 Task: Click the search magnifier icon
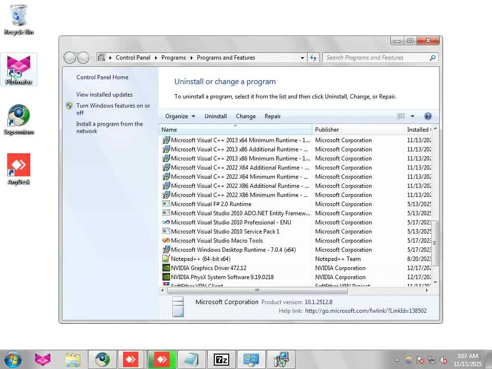pyautogui.click(x=432, y=58)
